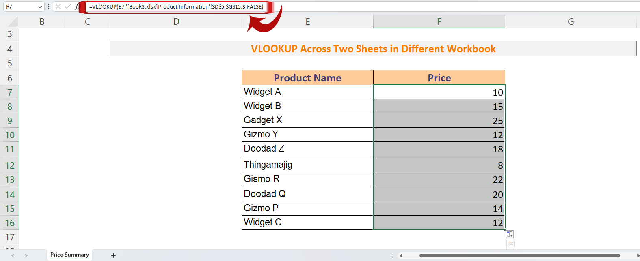Viewport: 640px width, 261px height.
Task: Click the tab-bar splitter three-dot handle
Action: [x=391, y=256]
